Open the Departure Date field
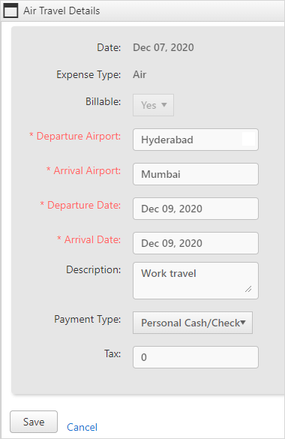The height and width of the screenshot is (439, 285). [196, 209]
